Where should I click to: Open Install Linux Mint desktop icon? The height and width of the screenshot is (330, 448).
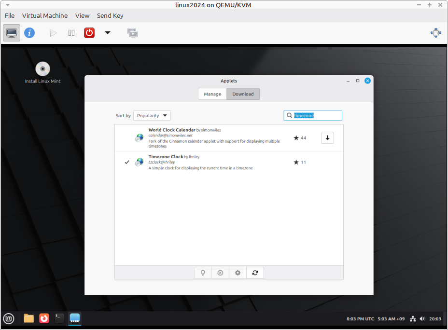point(42,72)
